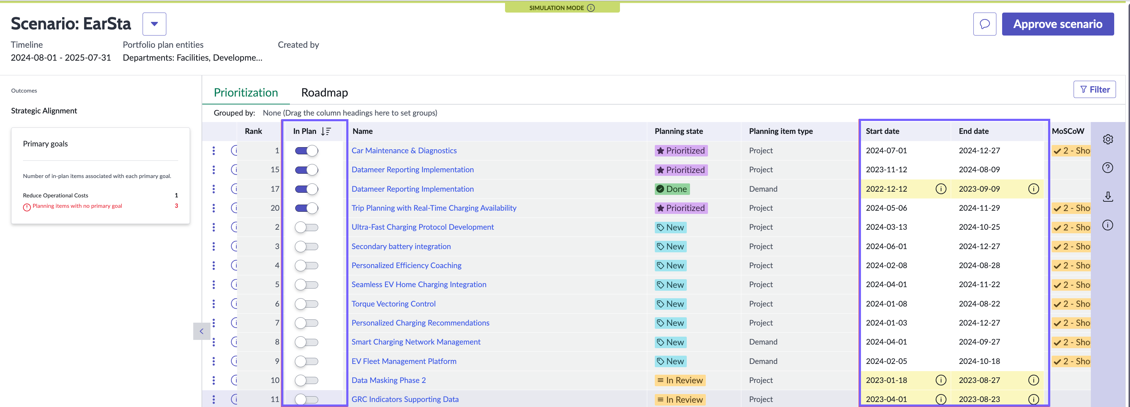
Task: Open the scenario comments icon
Action: [985, 24]
